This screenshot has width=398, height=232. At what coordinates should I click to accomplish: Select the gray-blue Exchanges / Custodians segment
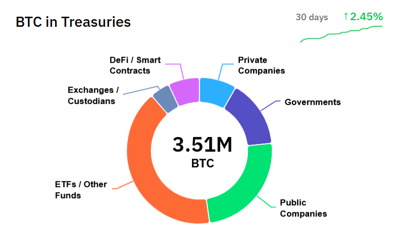[164, 99]
